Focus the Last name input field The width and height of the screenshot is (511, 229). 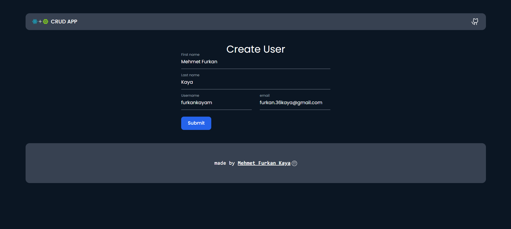(x=256, y=82)
